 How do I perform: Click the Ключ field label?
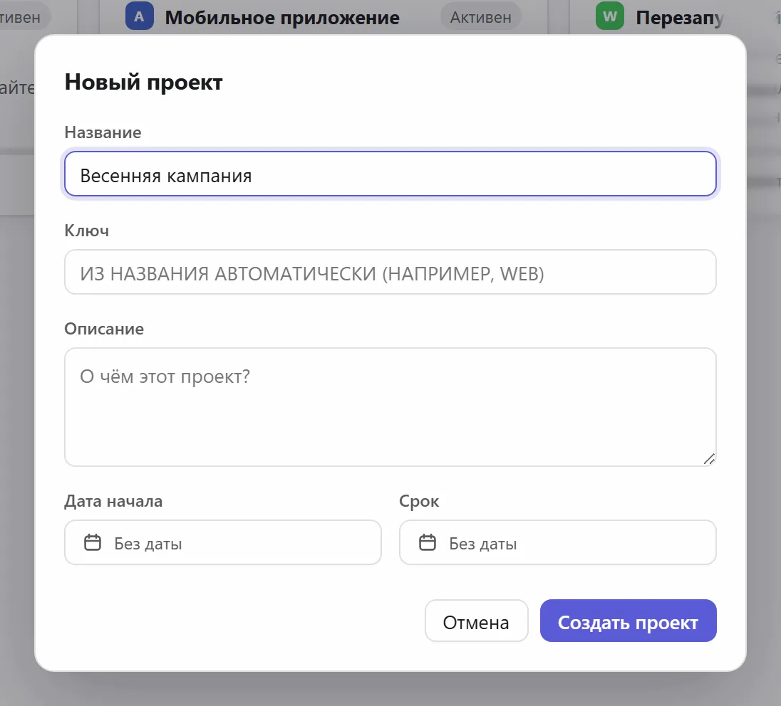click(x=87, y=231)
